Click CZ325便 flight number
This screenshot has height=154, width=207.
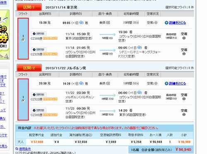[x=36, y=54]
